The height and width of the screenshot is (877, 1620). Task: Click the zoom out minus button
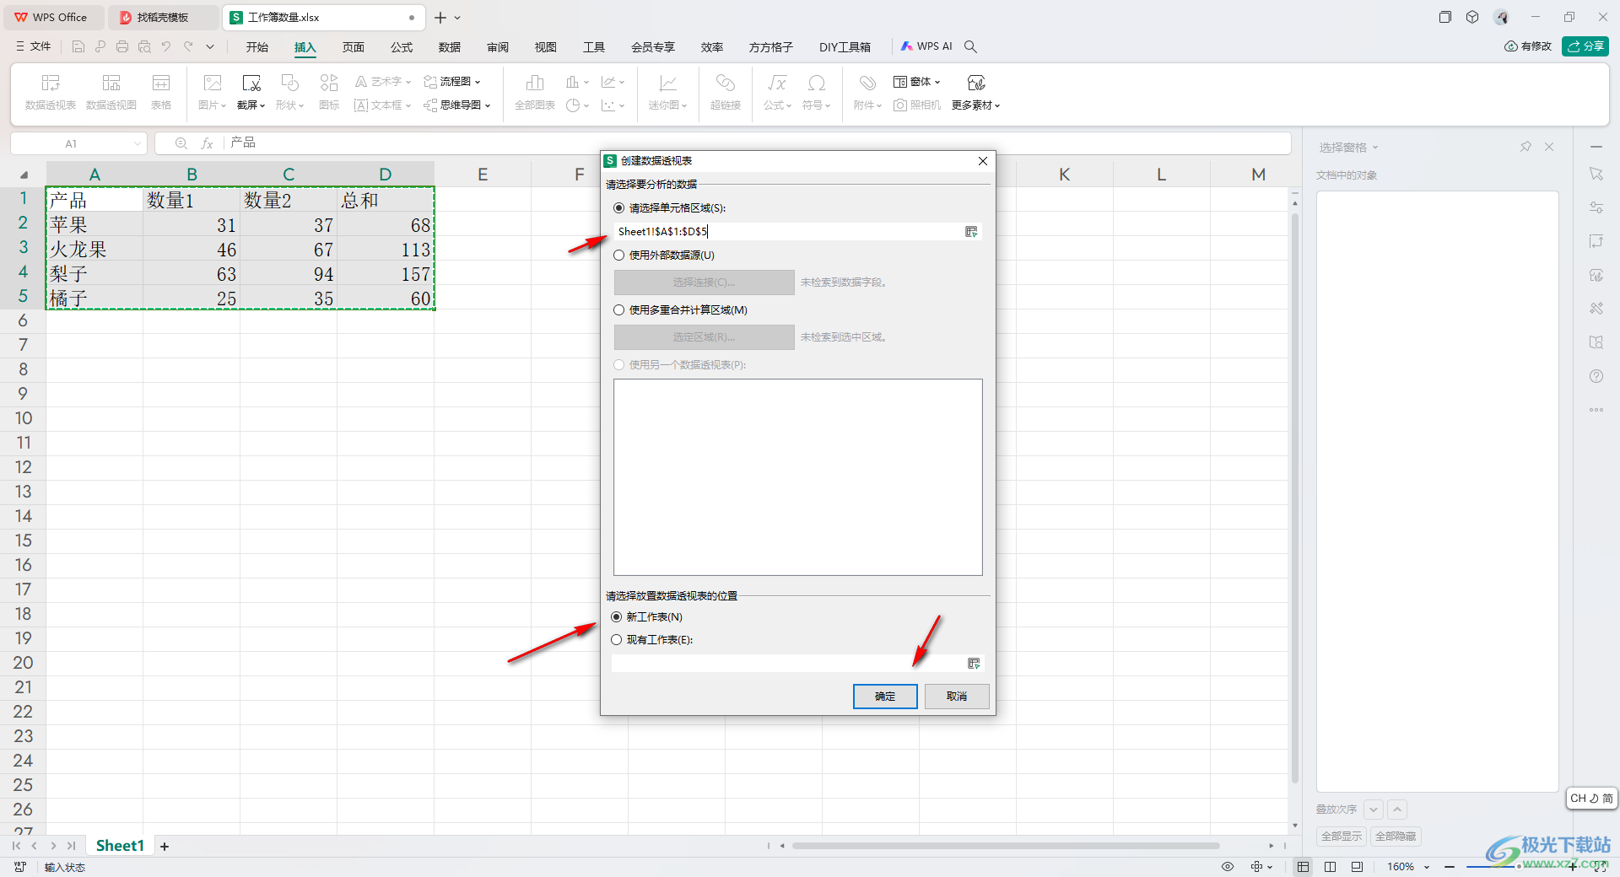1450,867
